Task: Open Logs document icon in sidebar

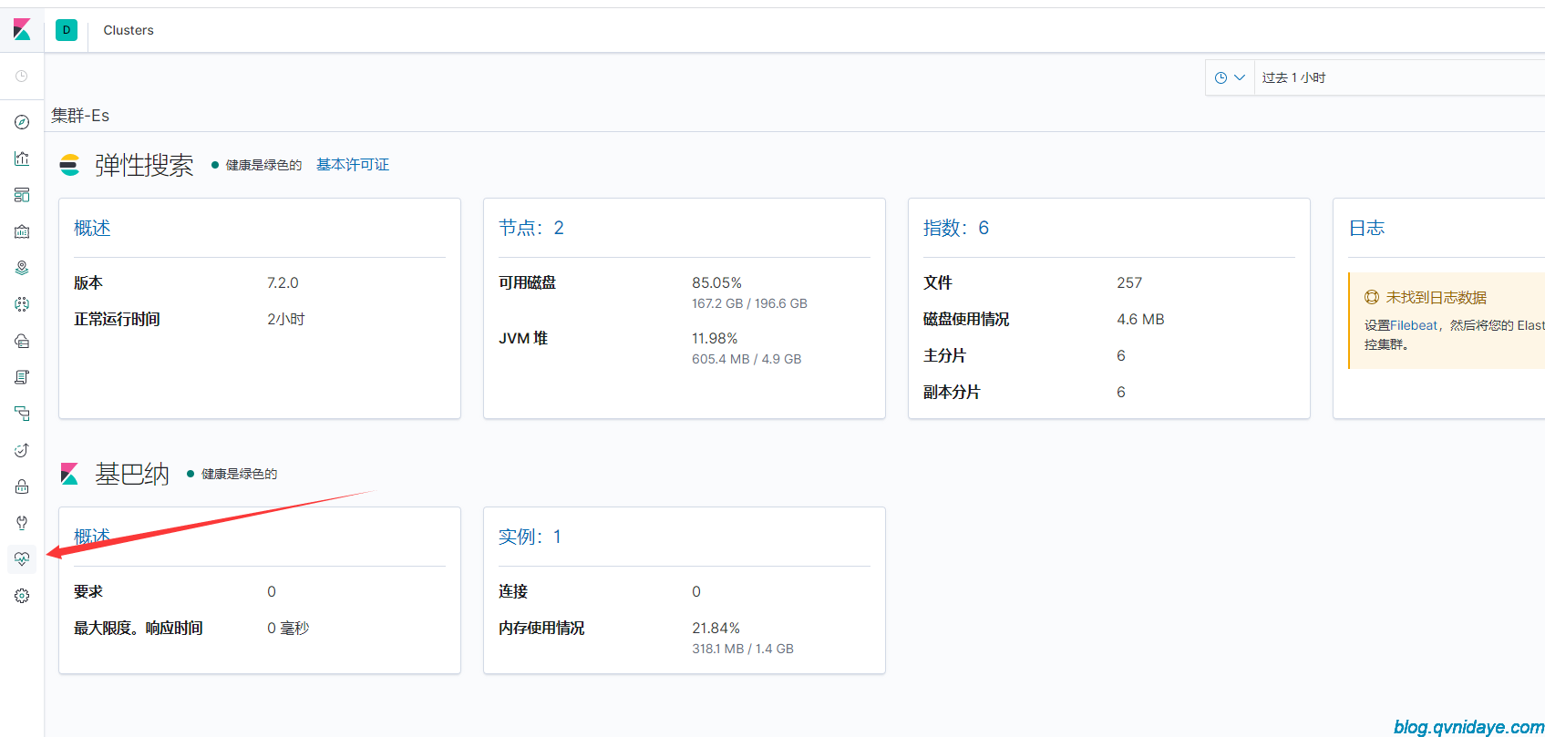Action: [x=22, y=377]
